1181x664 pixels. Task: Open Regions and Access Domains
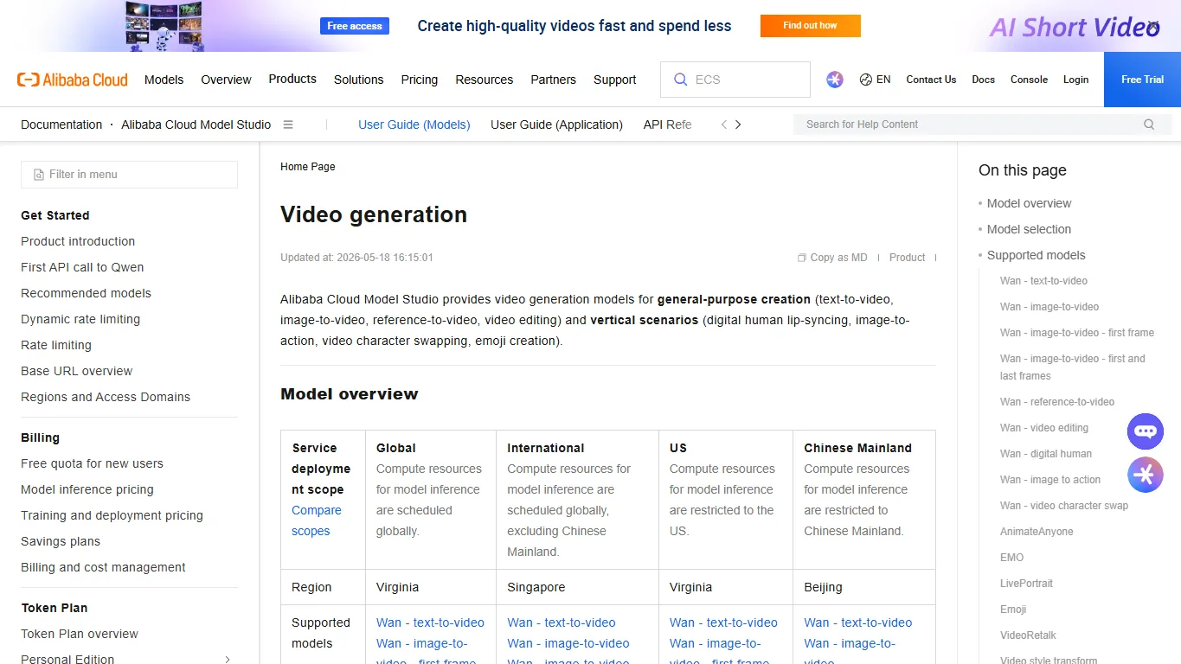coord(106,397)
